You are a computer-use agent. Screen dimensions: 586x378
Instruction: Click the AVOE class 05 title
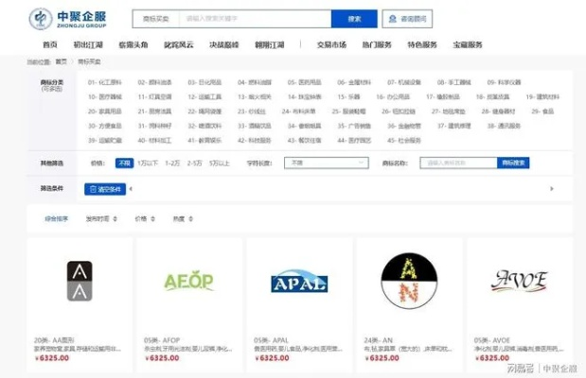click(492, 340)
